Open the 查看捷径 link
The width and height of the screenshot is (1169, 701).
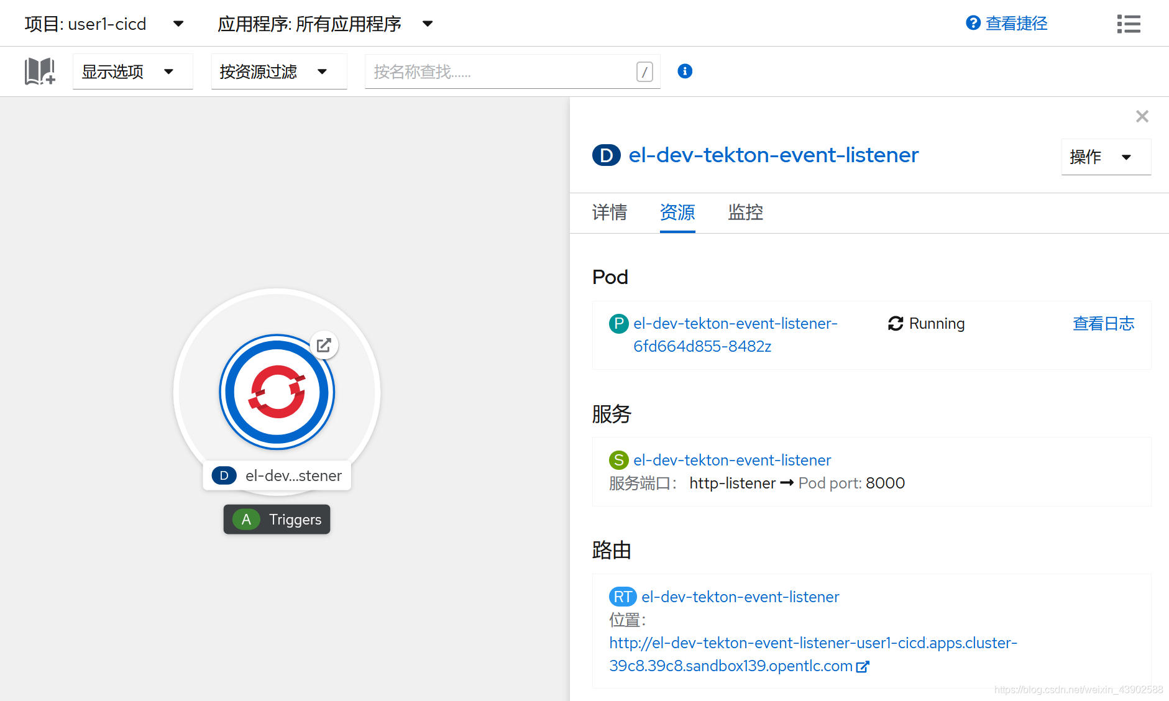pyautogui.click(x=1017, y=24)
